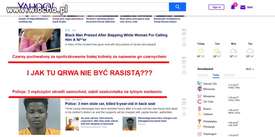The width and height of the screenshot is (275, 137).
Task: Click Kansas City vs Minnesota game time 2:10 pm ET
Action: 234,85
